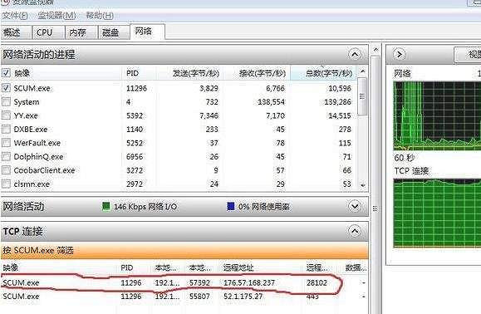Click remote address 176.57.168.237
Image resolution: width=481 pixels, height=314 pixels.
(x=249, y=282)
